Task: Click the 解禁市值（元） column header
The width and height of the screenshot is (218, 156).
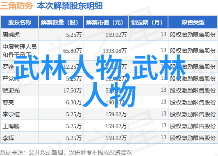Action: tap(106, 23)
